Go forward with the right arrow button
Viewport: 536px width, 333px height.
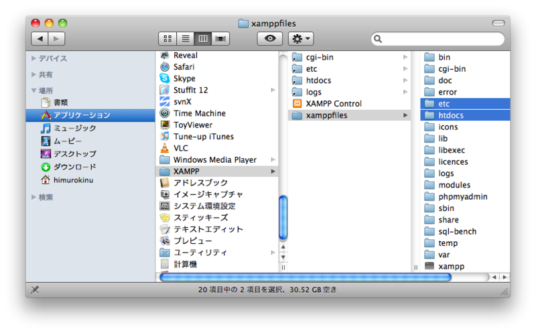[x=56, y=39]
